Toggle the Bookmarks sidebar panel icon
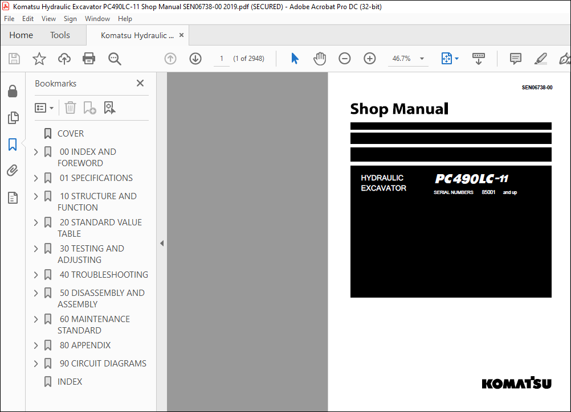Screen dimensions: 571x412 (13, 145)
